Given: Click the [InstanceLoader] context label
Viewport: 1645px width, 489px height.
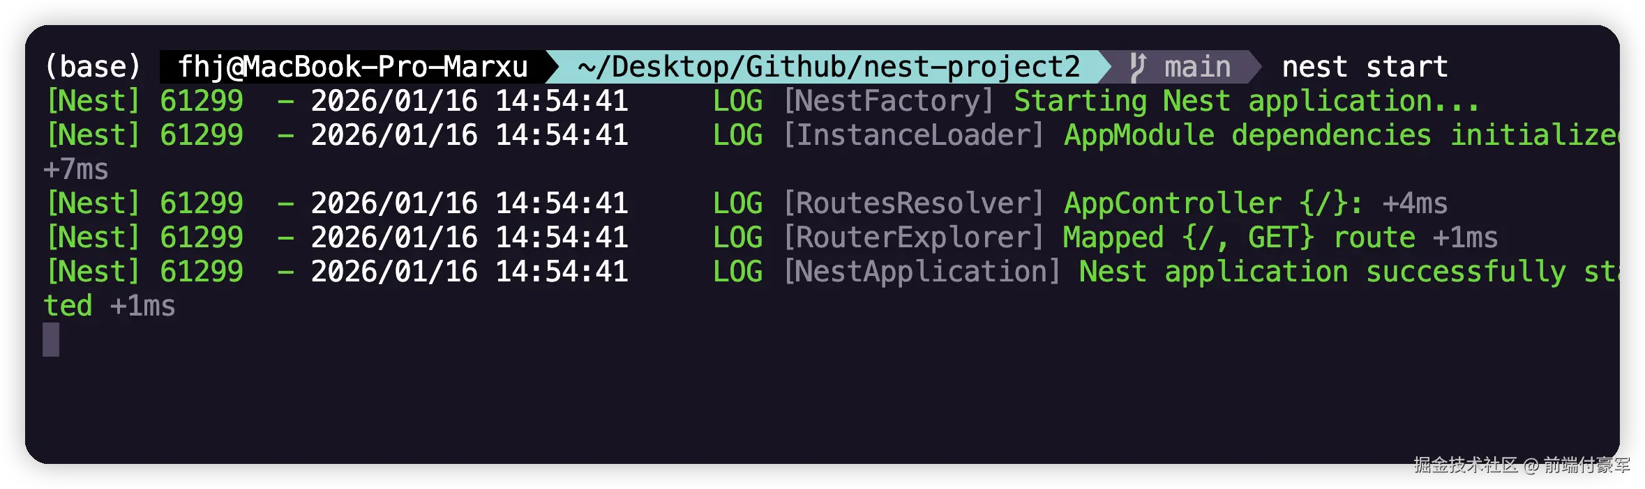Looking at the screenshot, I should tap(913, 135).
